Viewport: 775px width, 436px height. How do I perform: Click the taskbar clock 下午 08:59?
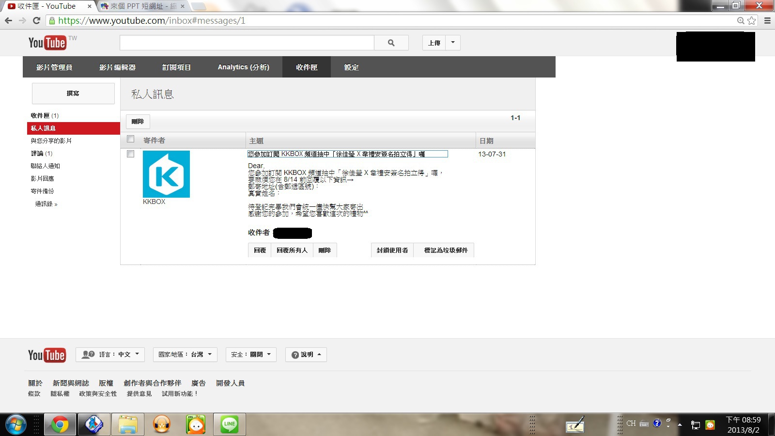743,425
